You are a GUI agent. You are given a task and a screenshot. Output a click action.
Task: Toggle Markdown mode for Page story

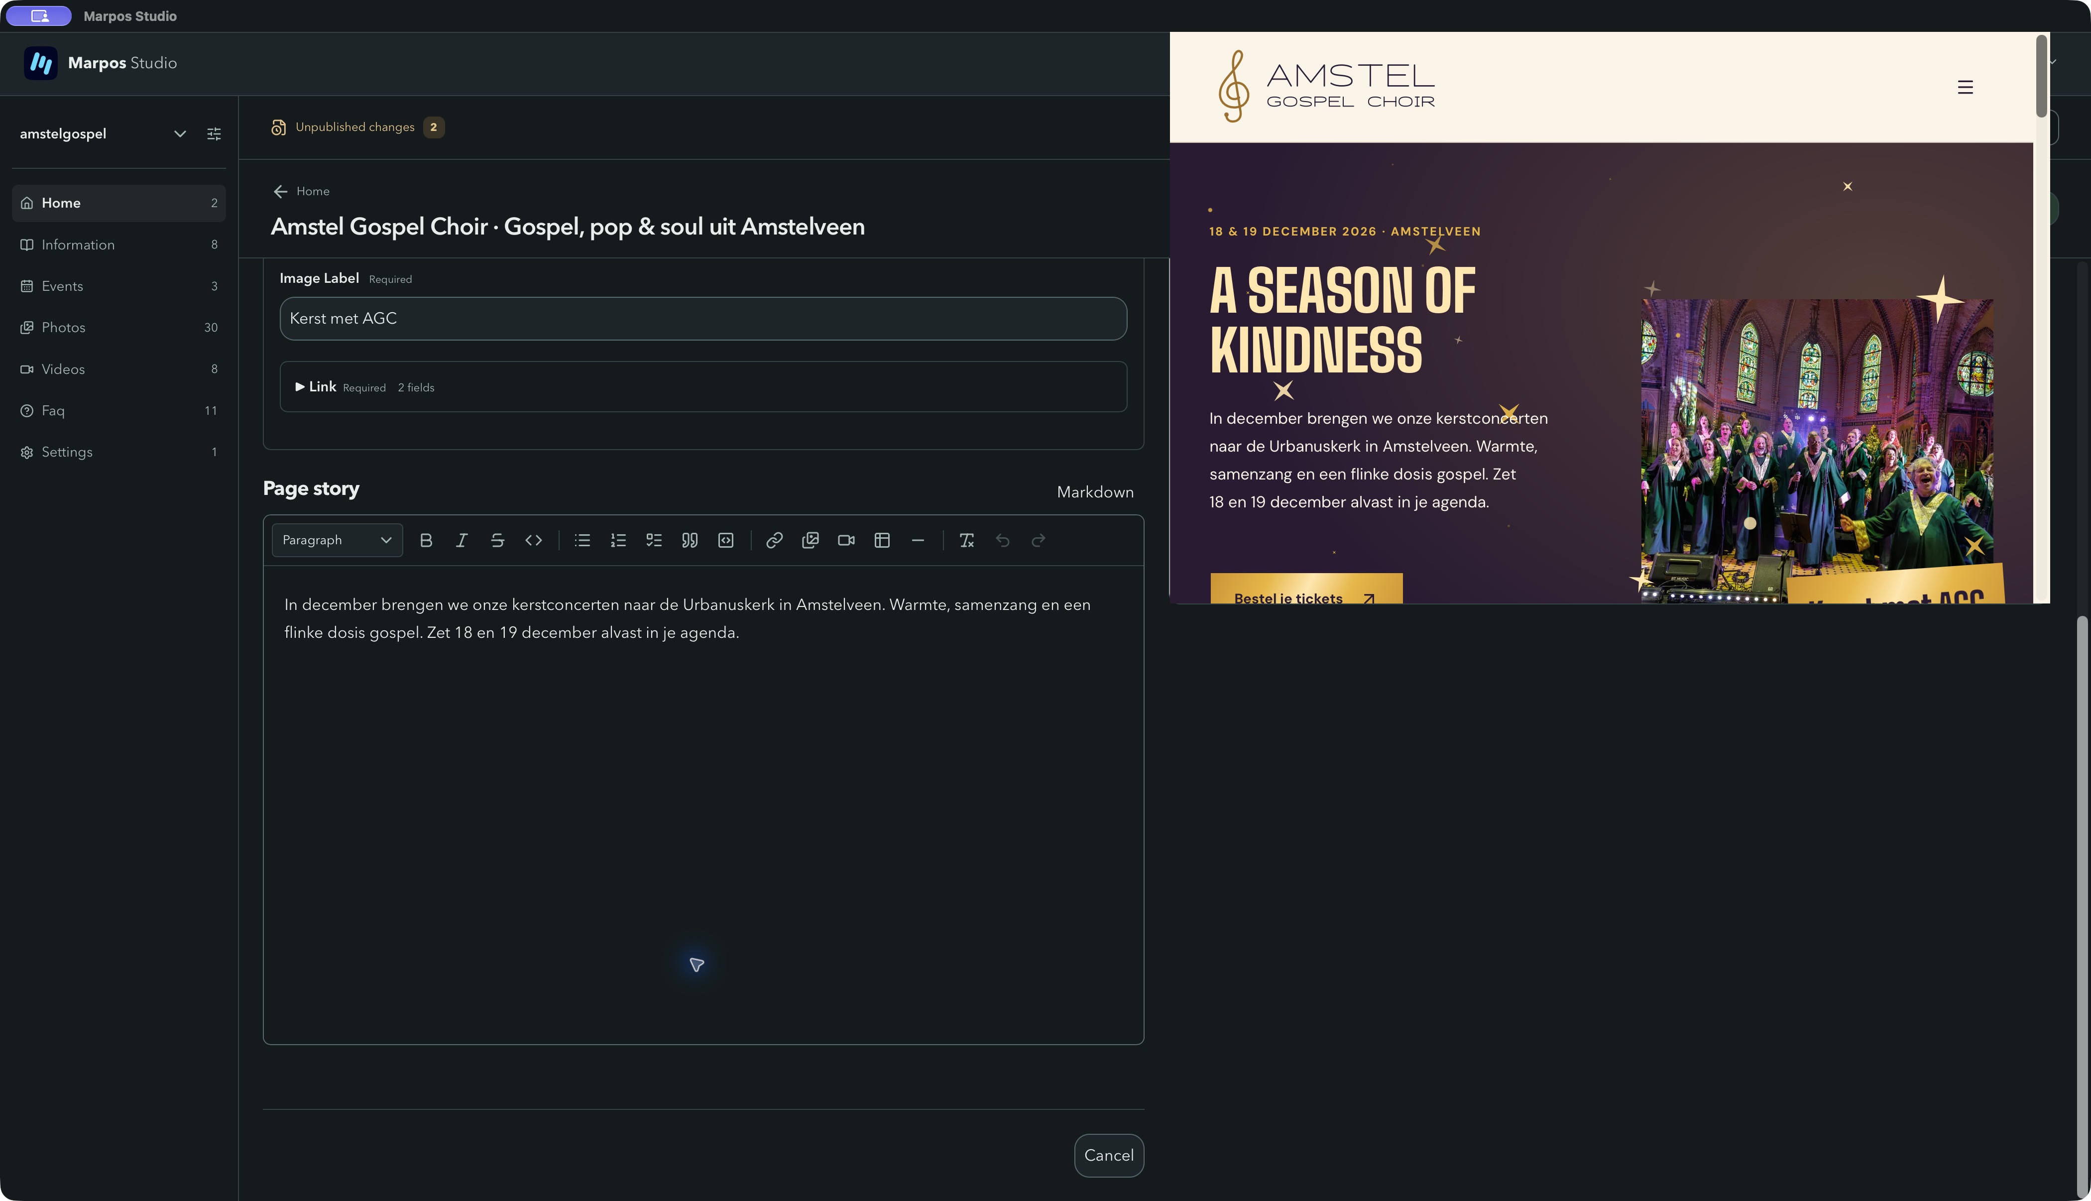(x=1095, y=492)
